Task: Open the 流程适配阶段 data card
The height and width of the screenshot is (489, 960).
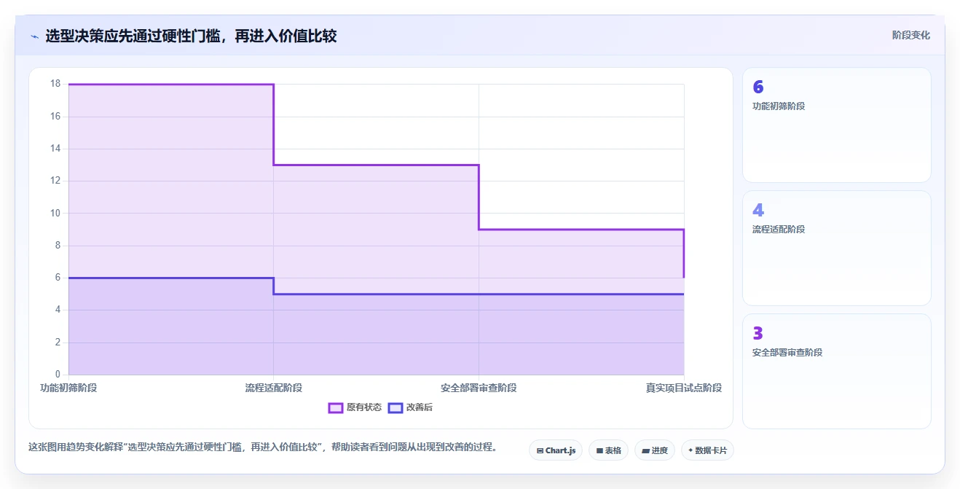Action: pos(836,248)
